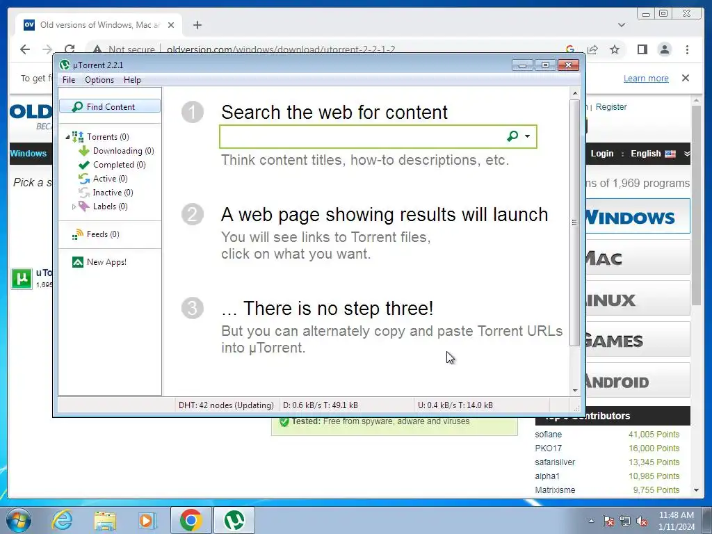Click the µTorrent content pane scrollbar thumb

[574, 222]
